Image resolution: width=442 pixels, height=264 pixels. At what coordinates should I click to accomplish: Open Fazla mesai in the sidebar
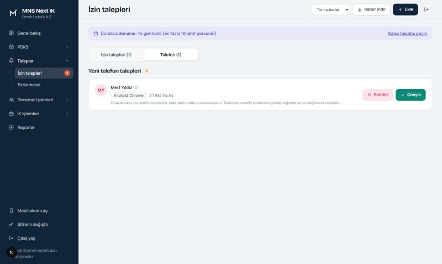pos(44,85)
